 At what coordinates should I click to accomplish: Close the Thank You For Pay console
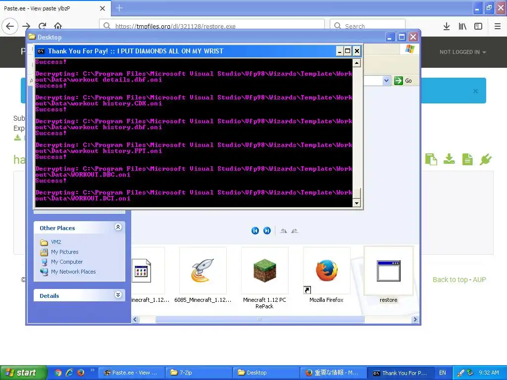[356, 51]
